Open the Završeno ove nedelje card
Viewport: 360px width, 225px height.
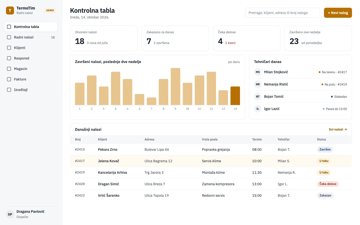pyautogui.click(x=318, y=38)
